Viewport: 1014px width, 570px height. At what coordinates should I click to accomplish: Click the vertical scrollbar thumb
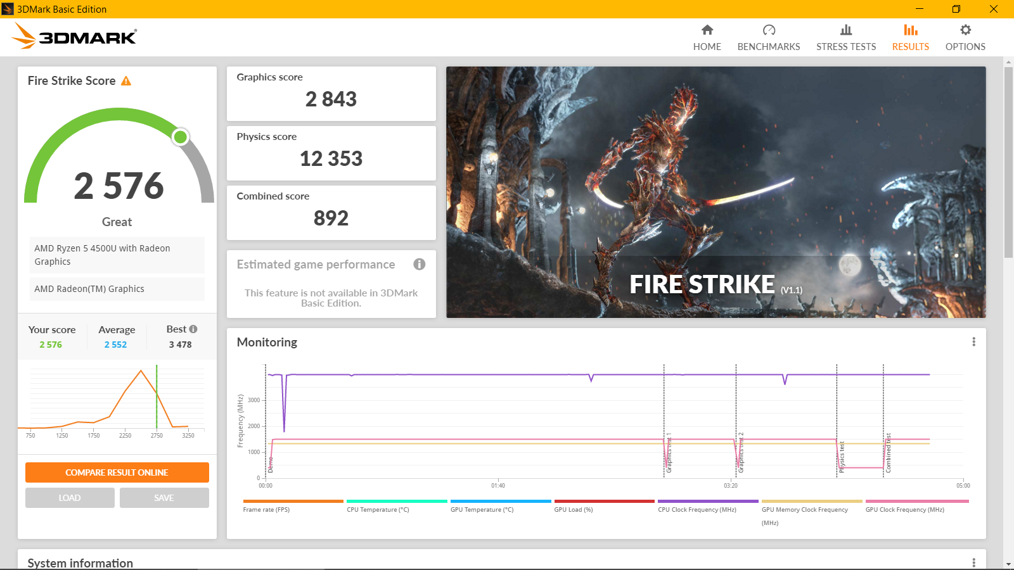(x=1008, y=162)
